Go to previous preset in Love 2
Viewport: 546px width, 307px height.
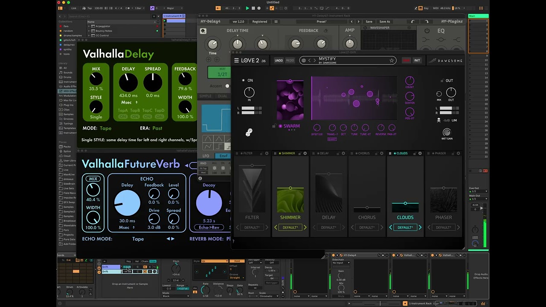(310, 61)
